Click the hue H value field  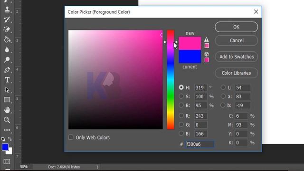point(200,87)
